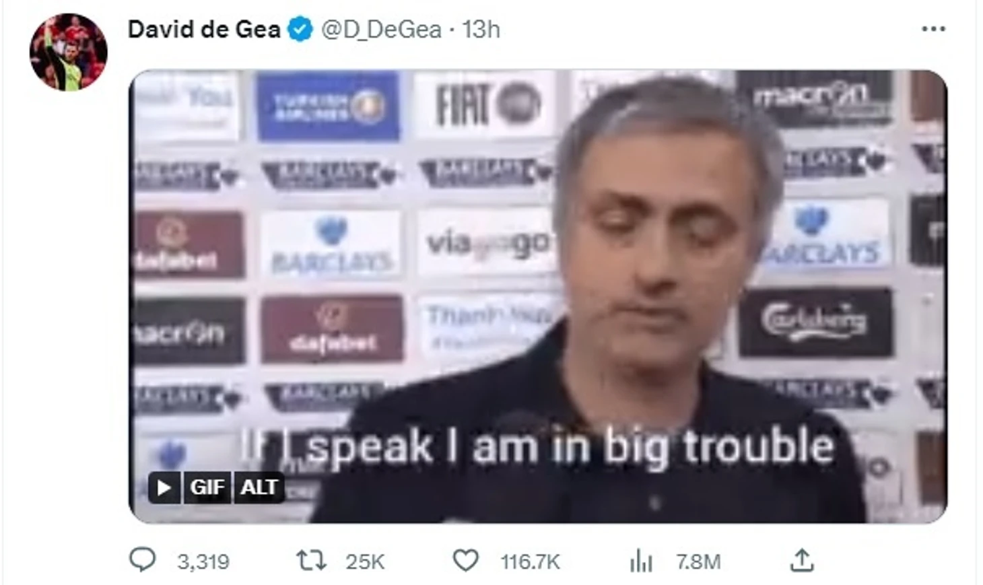Click the GIF label badge
Viewport: 983px width, 585px height.
[207, 487]
